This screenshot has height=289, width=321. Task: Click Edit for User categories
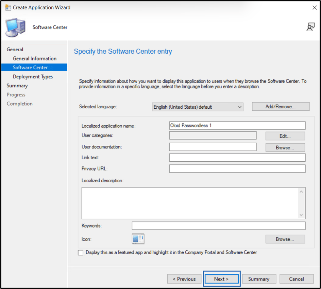click(285, 136)
